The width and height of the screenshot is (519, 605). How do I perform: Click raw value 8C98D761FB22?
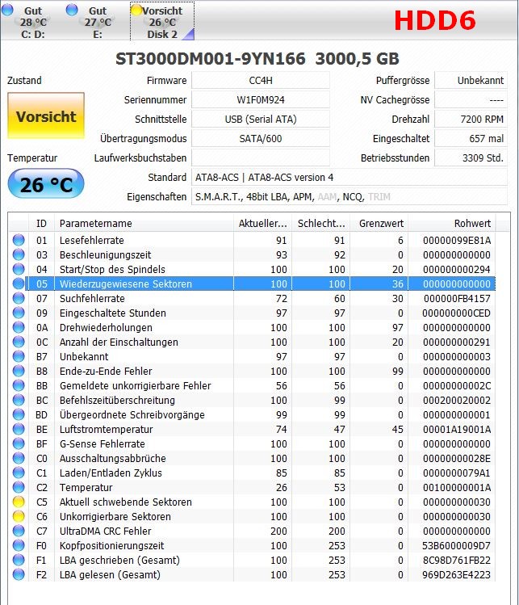457,561
